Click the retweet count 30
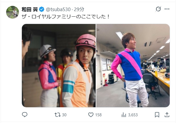The width and height of the screenshot is (177, 123). point(64,115)
